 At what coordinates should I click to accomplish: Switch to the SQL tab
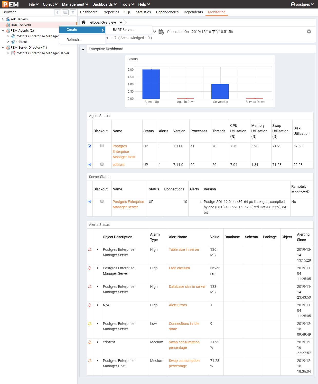point(127,12)
